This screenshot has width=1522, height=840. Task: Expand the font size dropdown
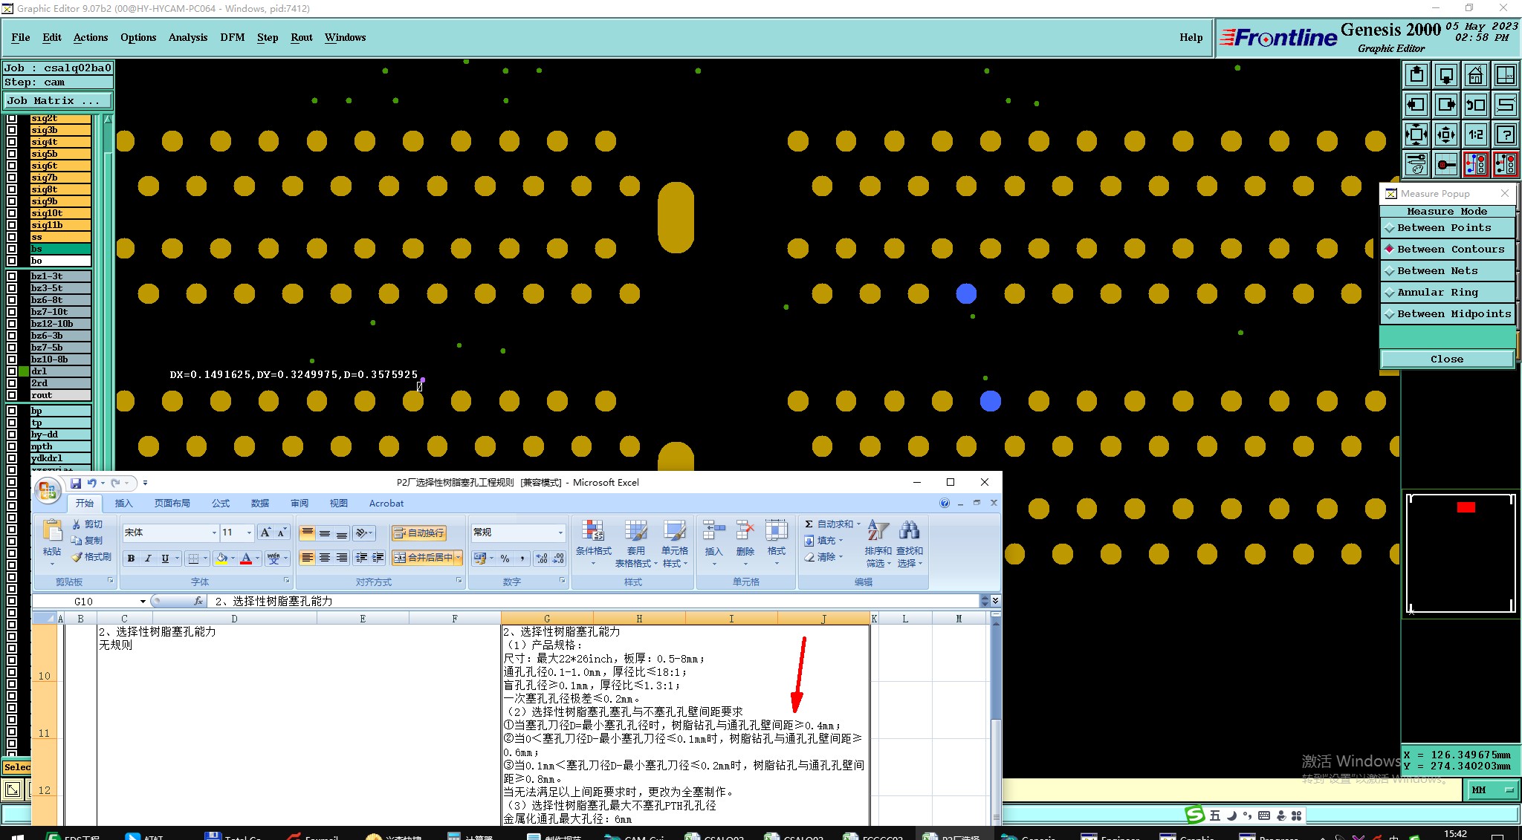[x=249, y=533]
